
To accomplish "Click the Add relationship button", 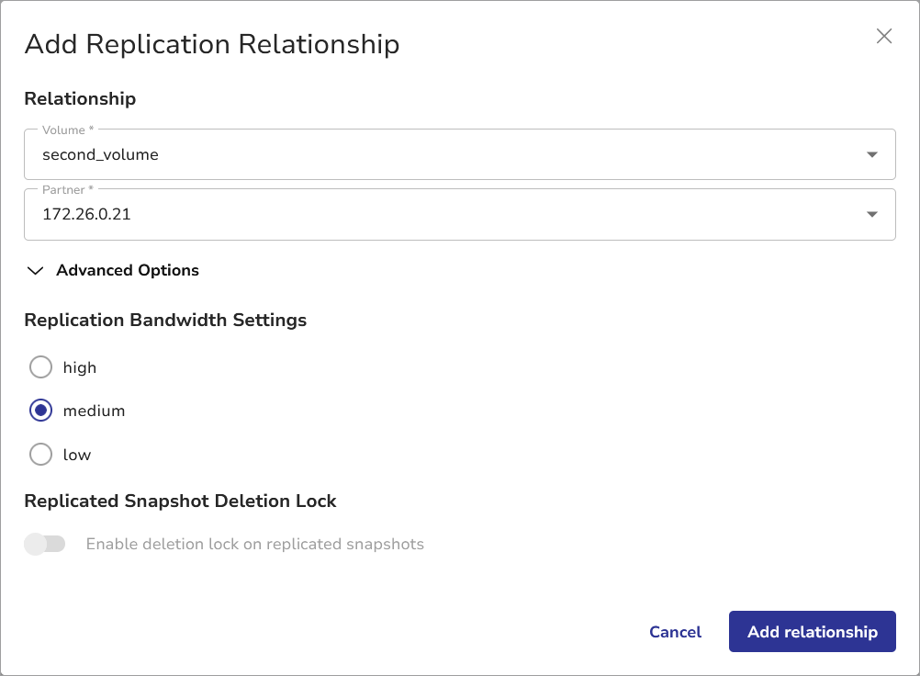I will pyautogui.click(x=812, y=632).
